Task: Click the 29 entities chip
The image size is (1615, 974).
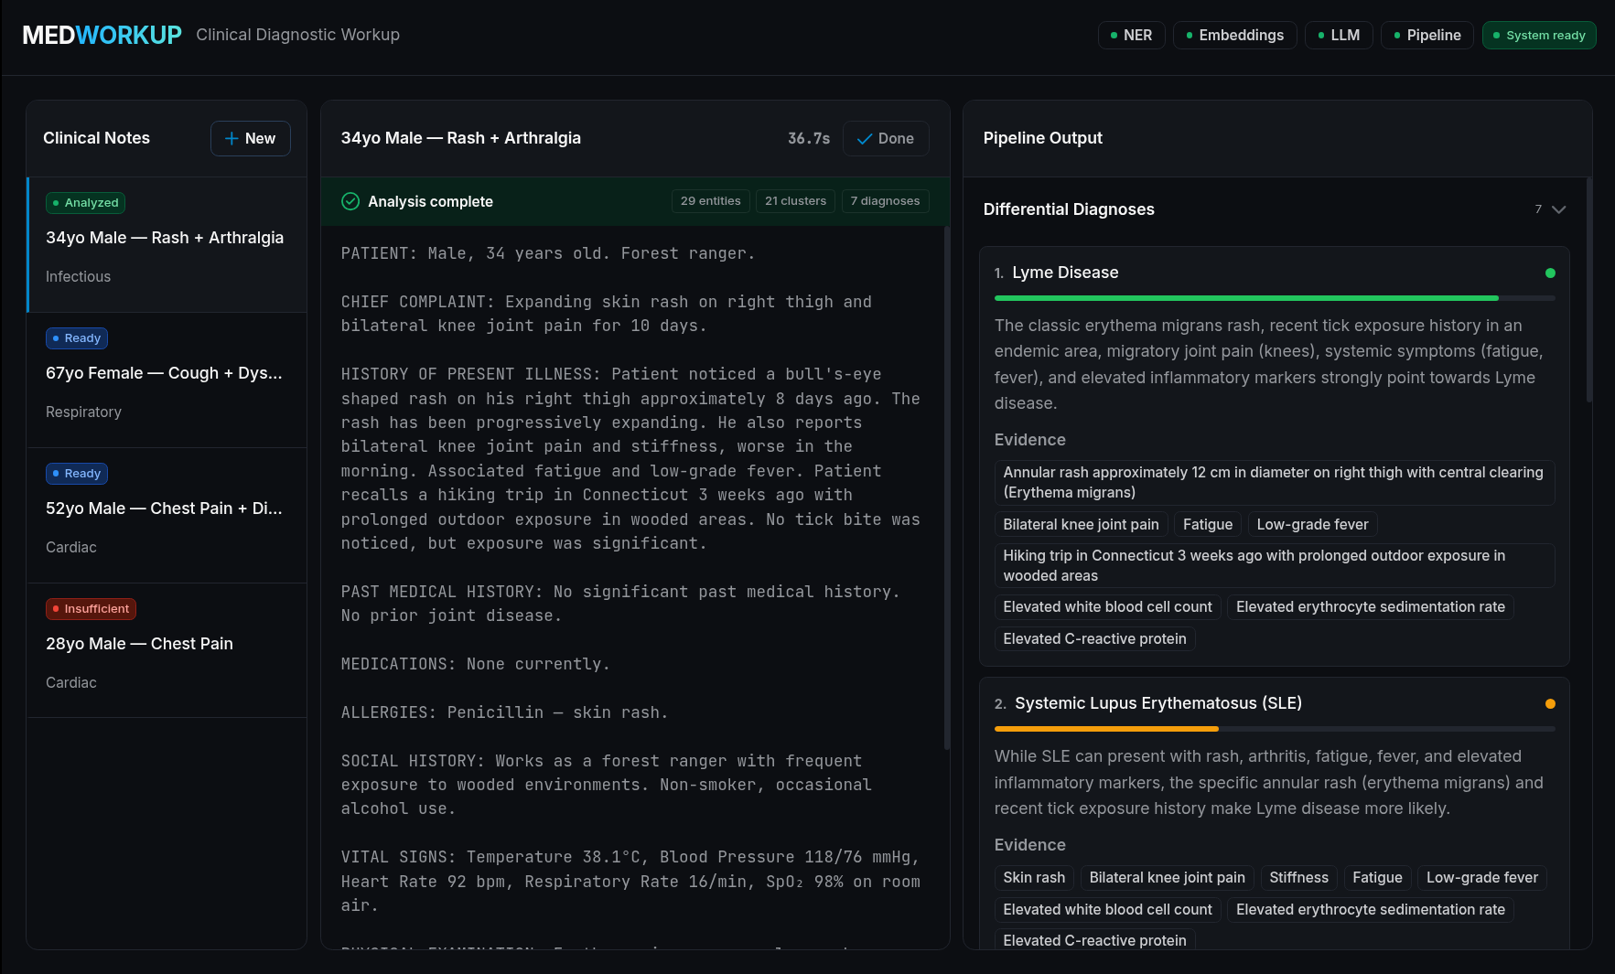Action: 710,201
